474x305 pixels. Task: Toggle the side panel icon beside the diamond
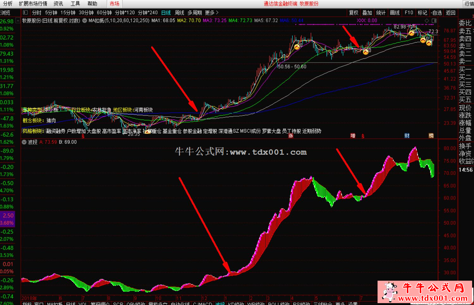coord(434,21)
